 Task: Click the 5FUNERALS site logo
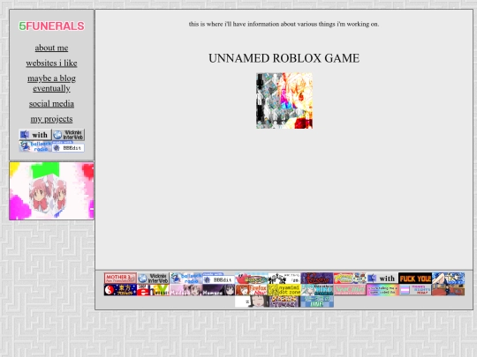point(51,26)
